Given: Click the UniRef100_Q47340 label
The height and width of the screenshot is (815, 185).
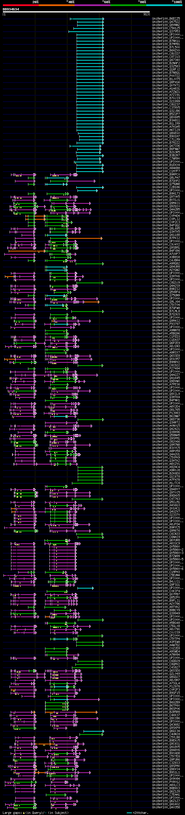Looking at the screenshot, I should click(166, 60).
